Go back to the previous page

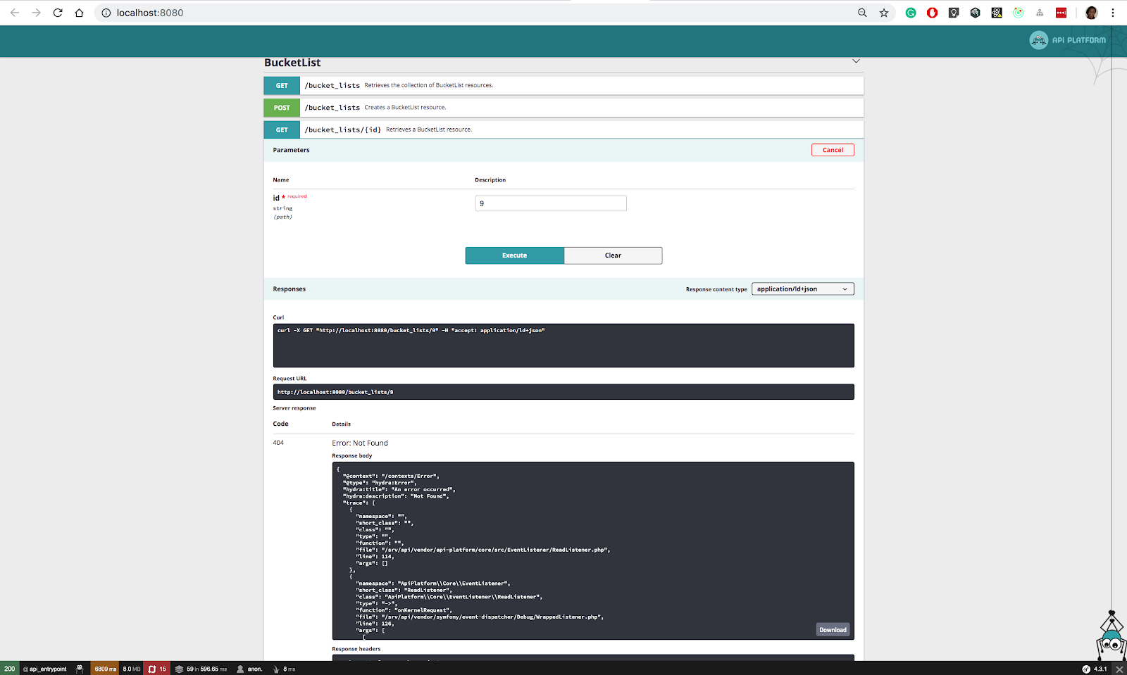(15, 13)
